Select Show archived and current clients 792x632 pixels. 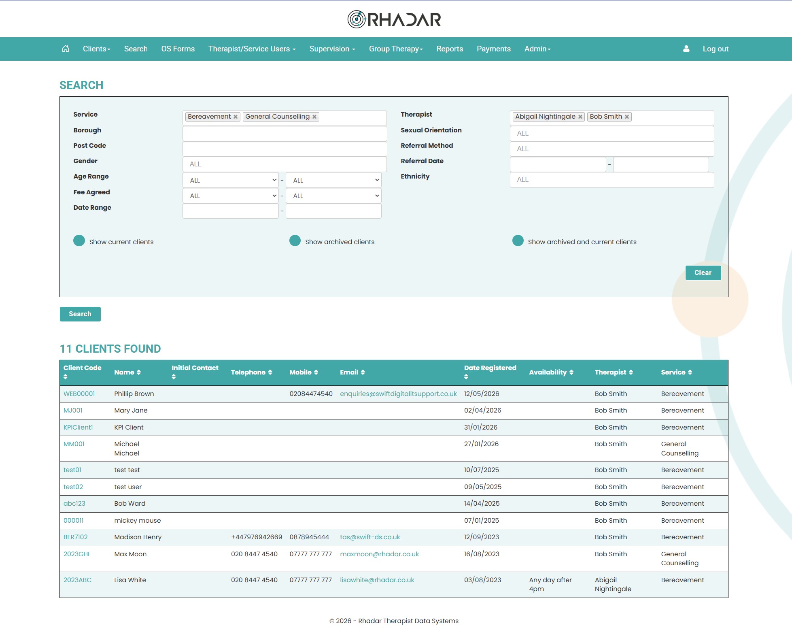pos(518,241)
